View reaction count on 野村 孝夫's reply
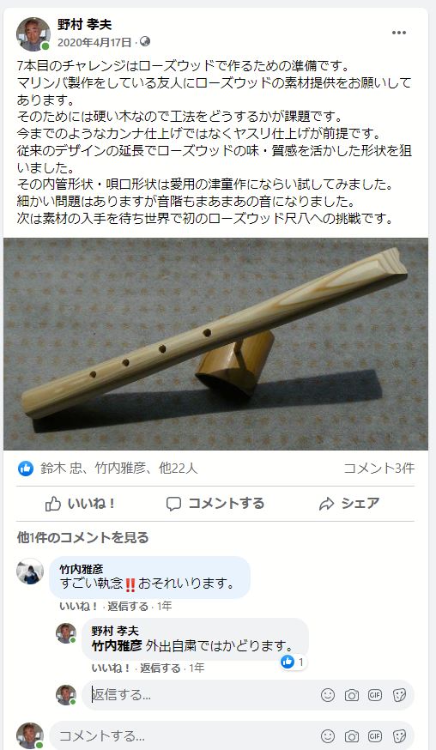Screen dimensions: 436x750 point(294,662)
